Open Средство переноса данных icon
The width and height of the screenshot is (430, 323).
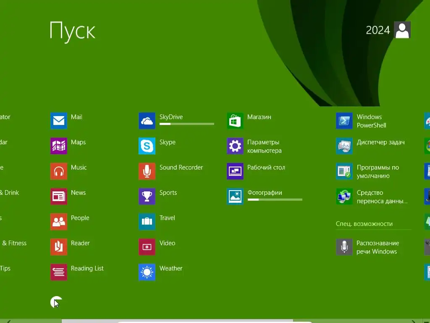344,196
